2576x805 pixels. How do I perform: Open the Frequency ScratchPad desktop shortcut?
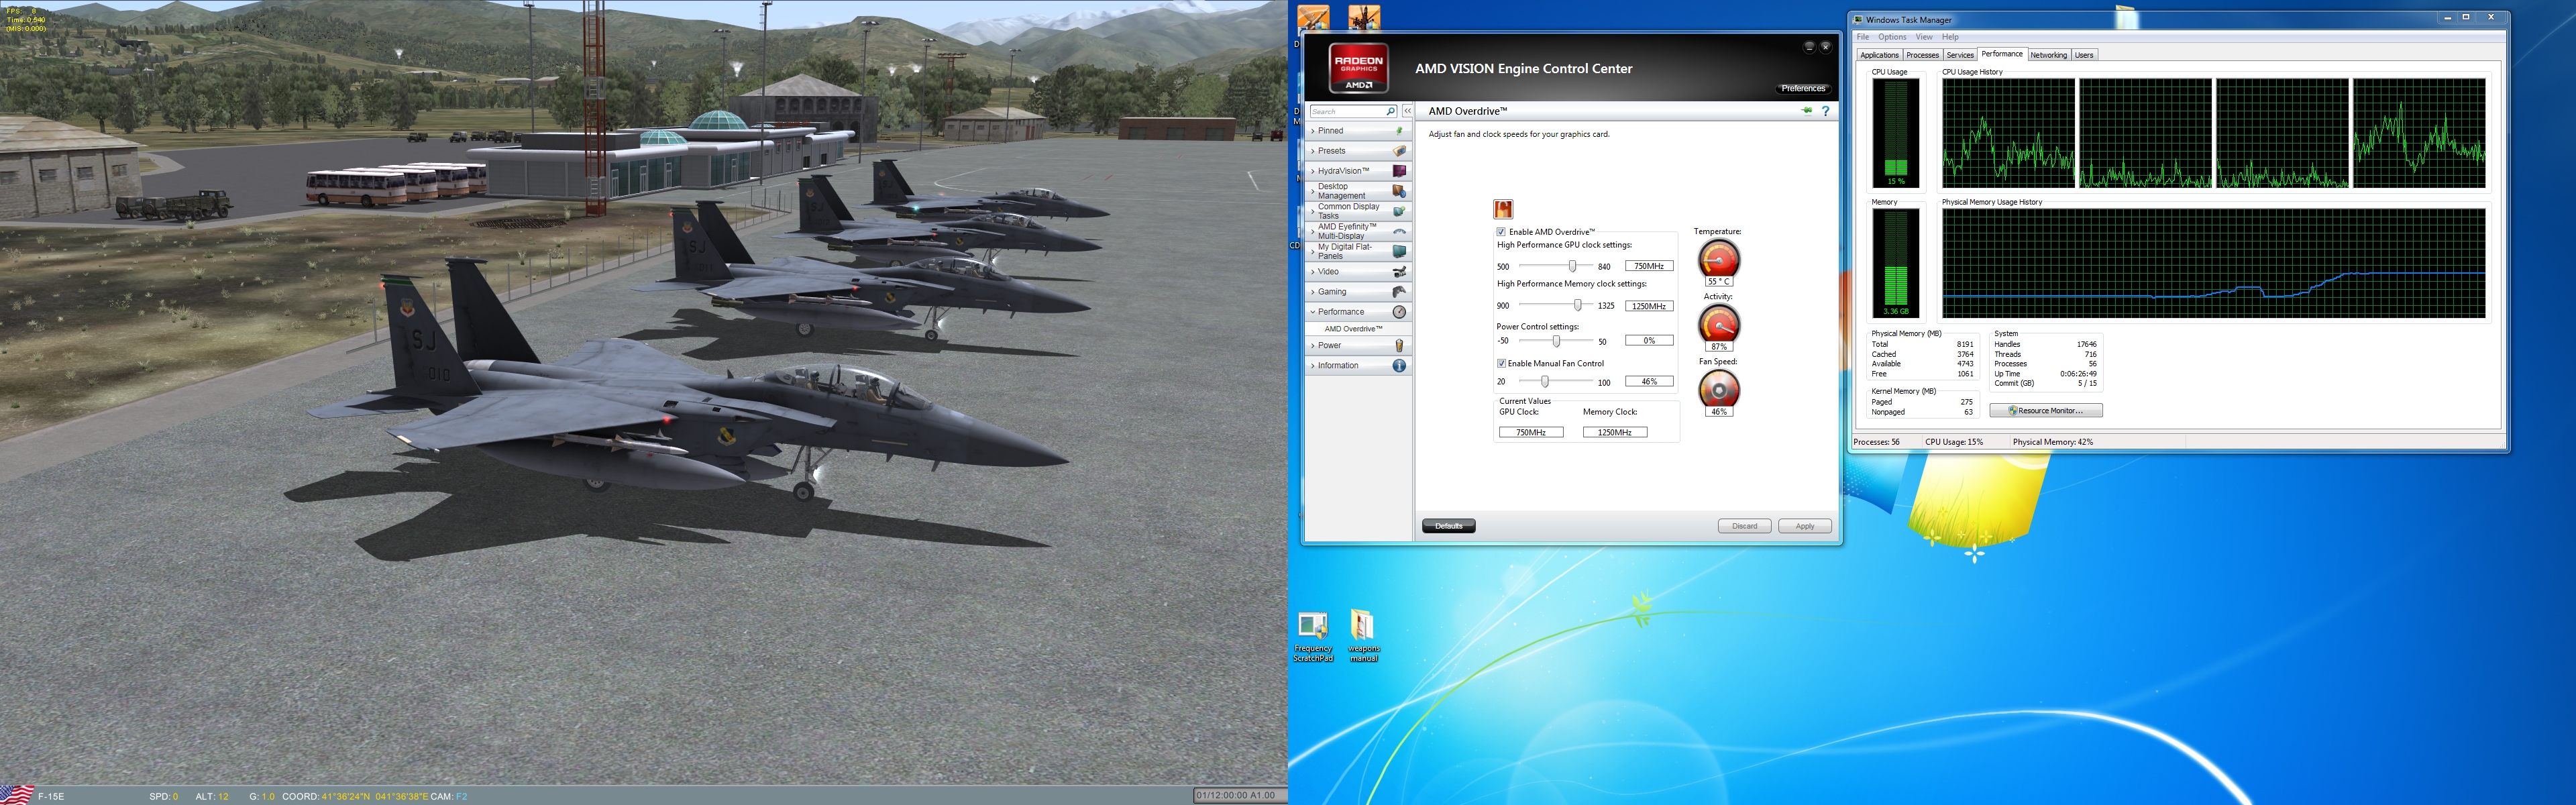(1313, 636)
